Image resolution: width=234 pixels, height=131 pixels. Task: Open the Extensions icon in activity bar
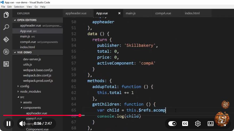6,64
